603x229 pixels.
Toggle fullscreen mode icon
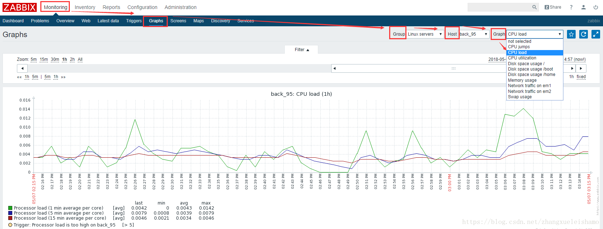[596, 34]
